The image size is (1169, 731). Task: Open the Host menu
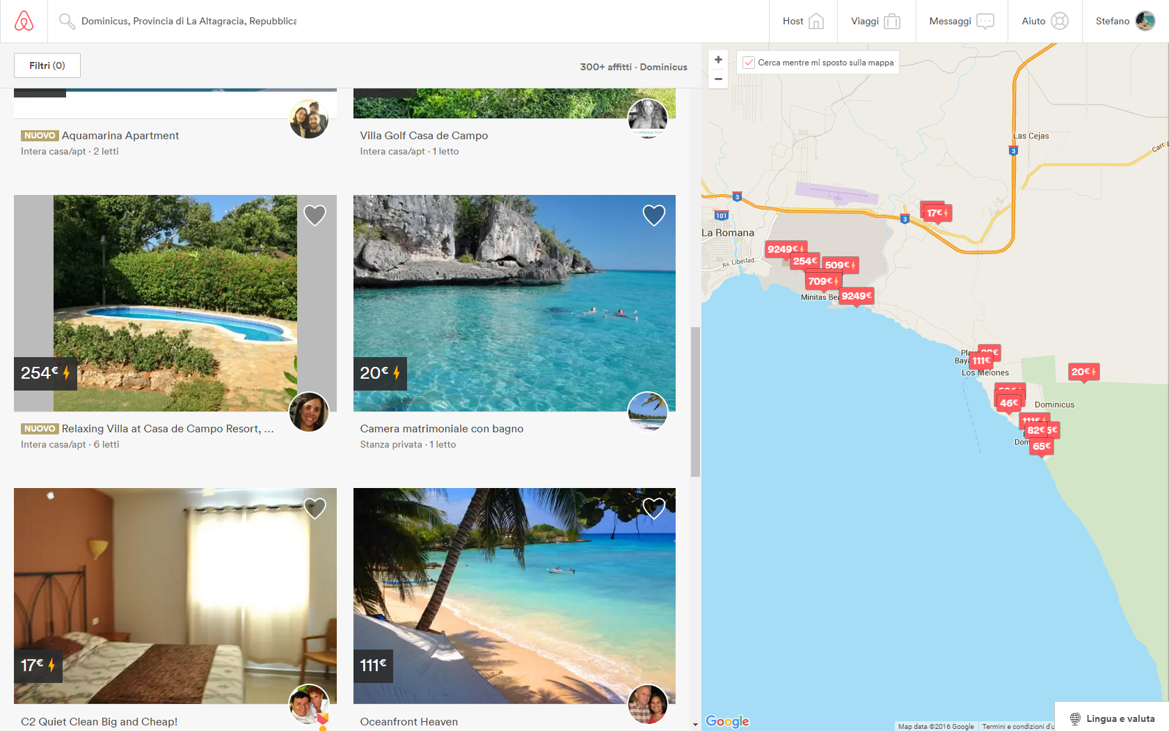coord(803,21)
